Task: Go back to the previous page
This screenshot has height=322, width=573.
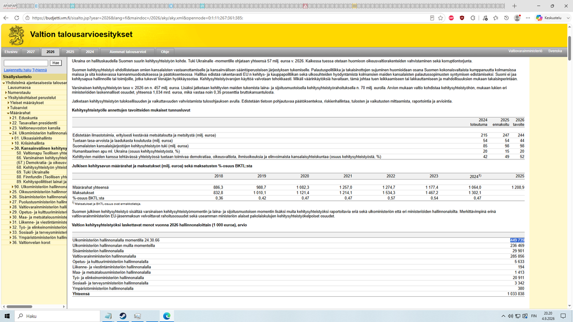Action: [6, 18]
